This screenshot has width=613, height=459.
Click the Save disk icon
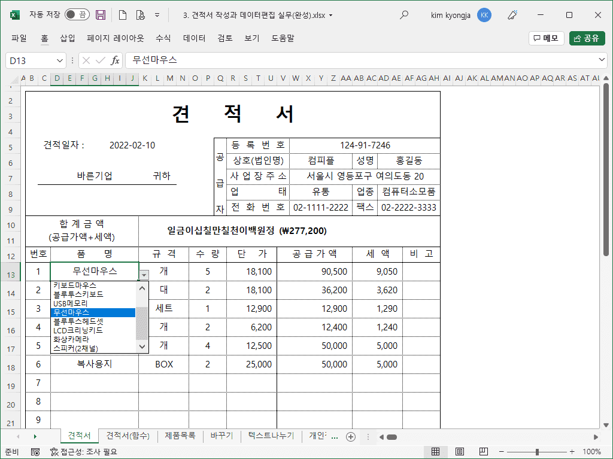pos(101,15)
